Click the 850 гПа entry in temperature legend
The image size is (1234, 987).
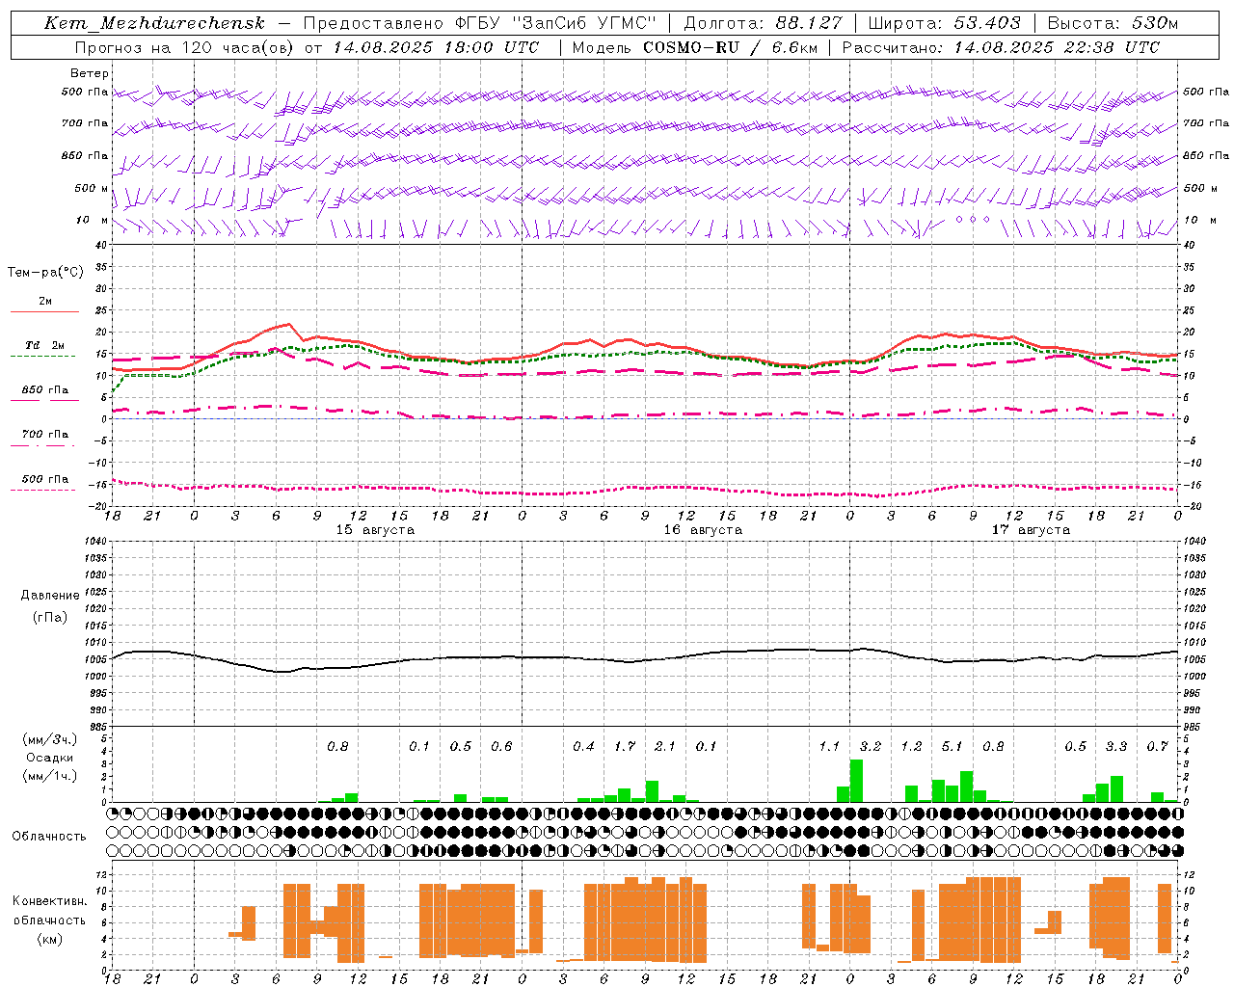[45, 390]
